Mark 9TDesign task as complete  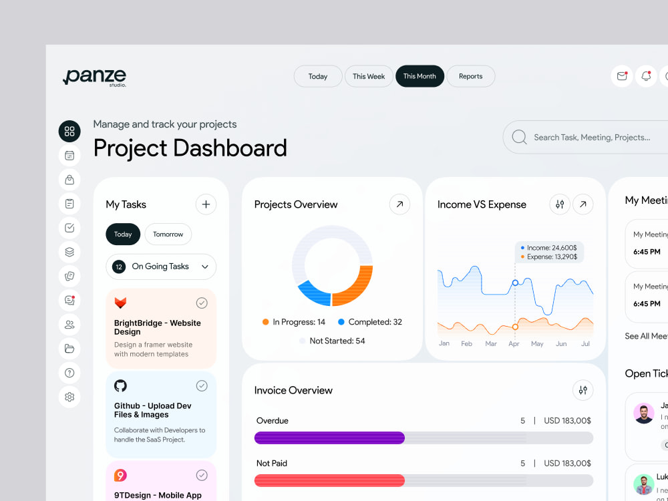202,476
